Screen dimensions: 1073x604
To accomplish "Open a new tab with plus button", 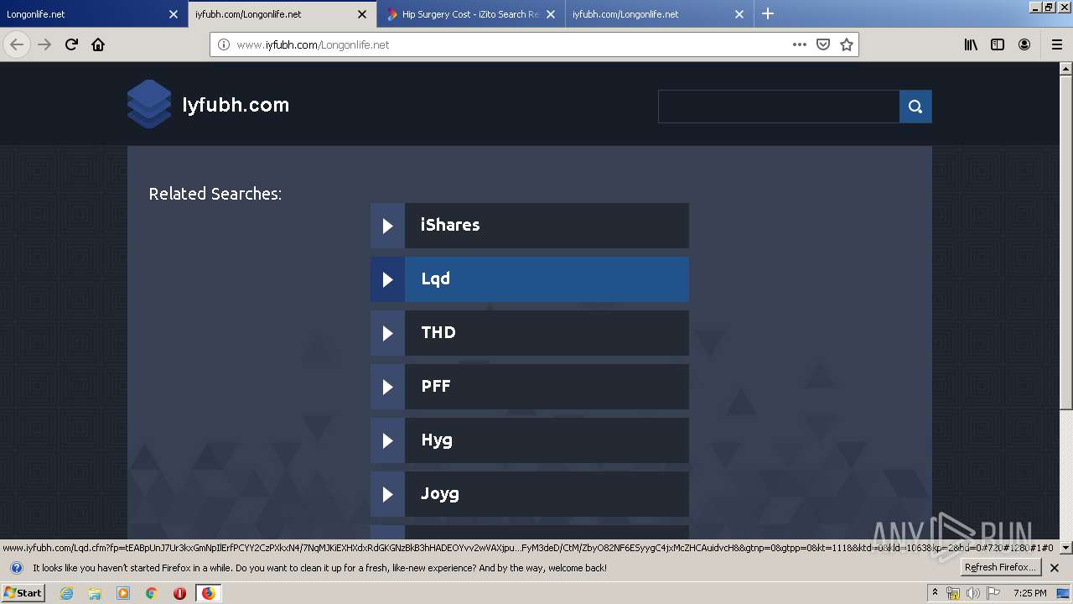I will tap(768, 13).
